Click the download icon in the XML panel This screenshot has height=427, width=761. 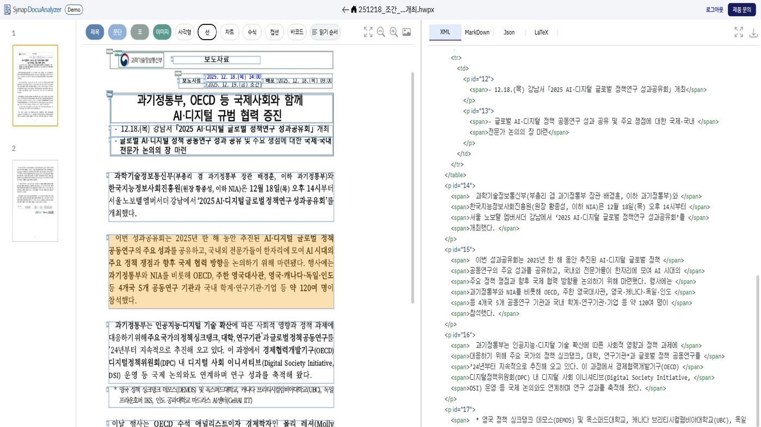pos(753,33)
